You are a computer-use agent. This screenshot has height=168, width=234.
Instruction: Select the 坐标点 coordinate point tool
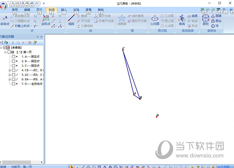point(46,20)
